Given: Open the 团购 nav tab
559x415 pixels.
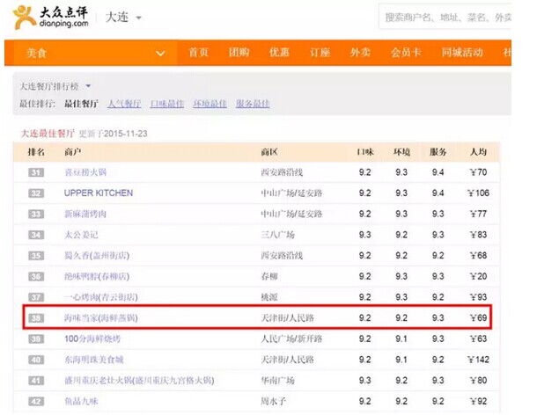Looking at the screenshot, I should [x=239, y=53].
